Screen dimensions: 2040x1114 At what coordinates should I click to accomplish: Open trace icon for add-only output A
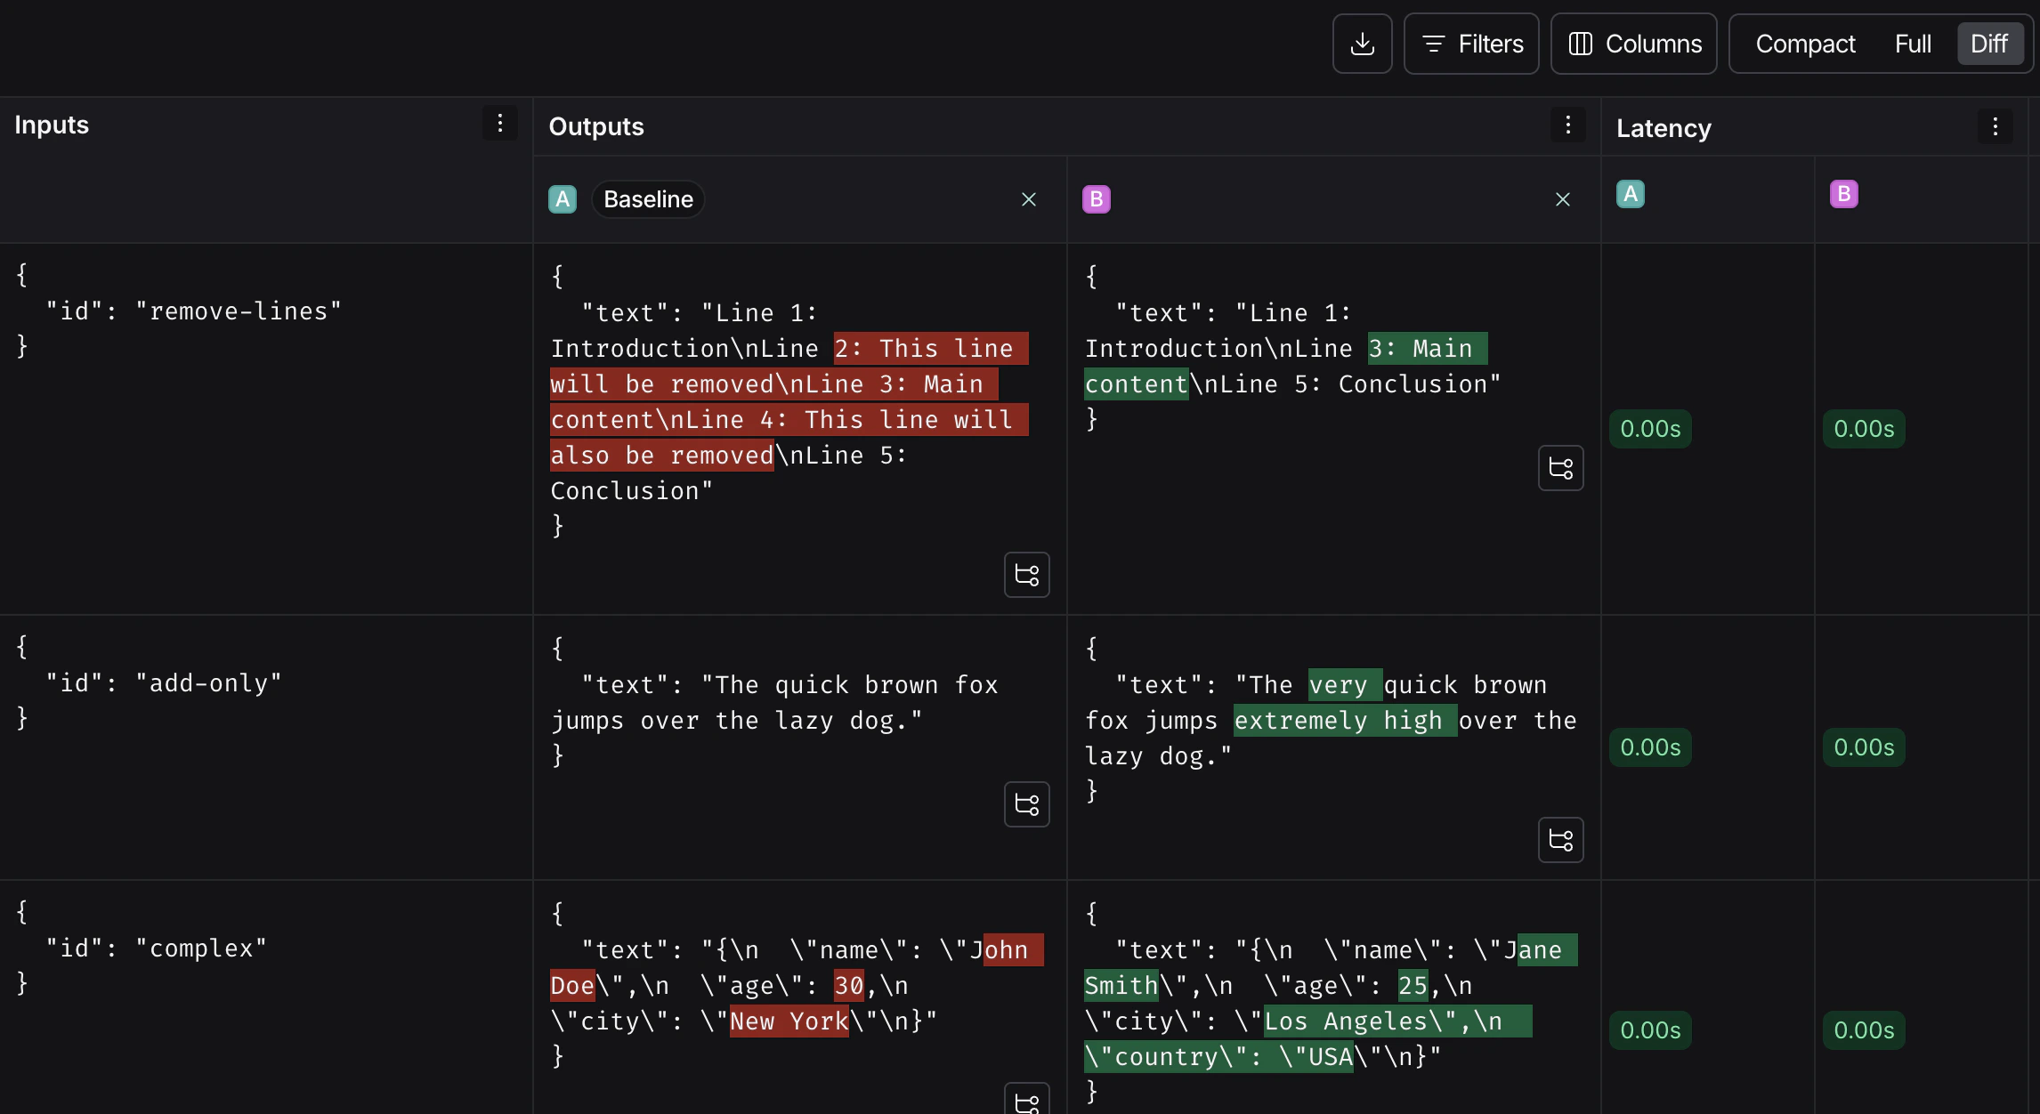tap(1026, 804)
